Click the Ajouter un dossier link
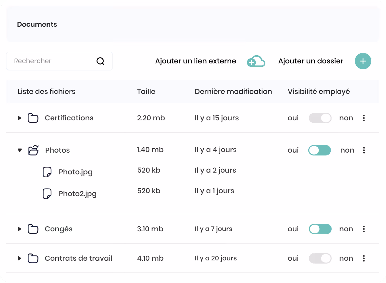This screenshot has width=386, height=283. pyautogui.click(x=311, y=61)
